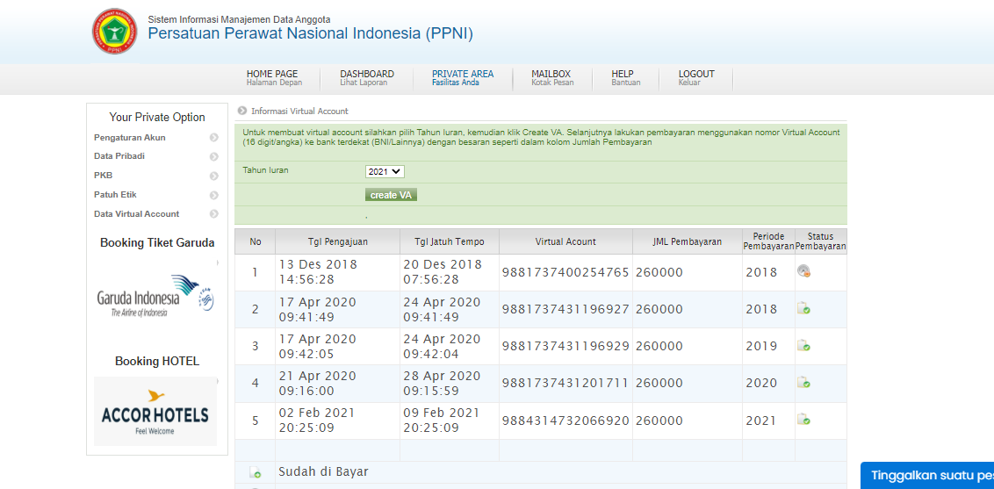The height and width of the screenshot is (489, 994).
Task: Click the Tgl Pengajuan column header
Action: (x=338, y=241)
